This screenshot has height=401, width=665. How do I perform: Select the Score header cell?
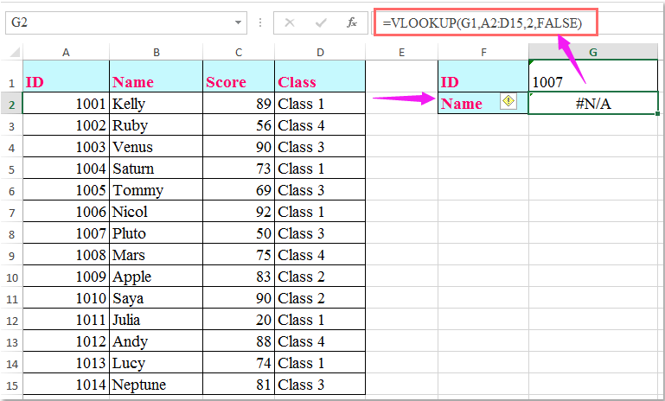238,82
